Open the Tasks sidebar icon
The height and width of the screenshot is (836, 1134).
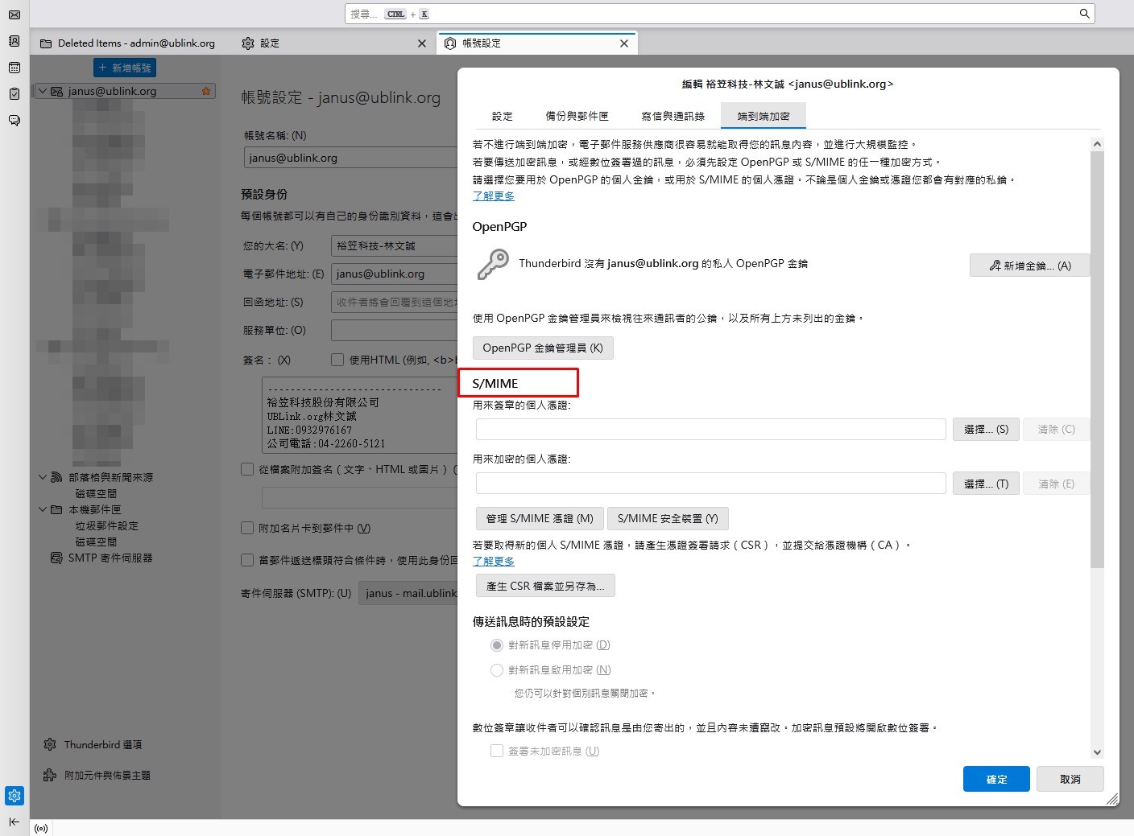point(14,94)
